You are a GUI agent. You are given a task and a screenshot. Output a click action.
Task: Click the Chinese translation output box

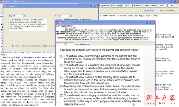(x=73, y=19)
